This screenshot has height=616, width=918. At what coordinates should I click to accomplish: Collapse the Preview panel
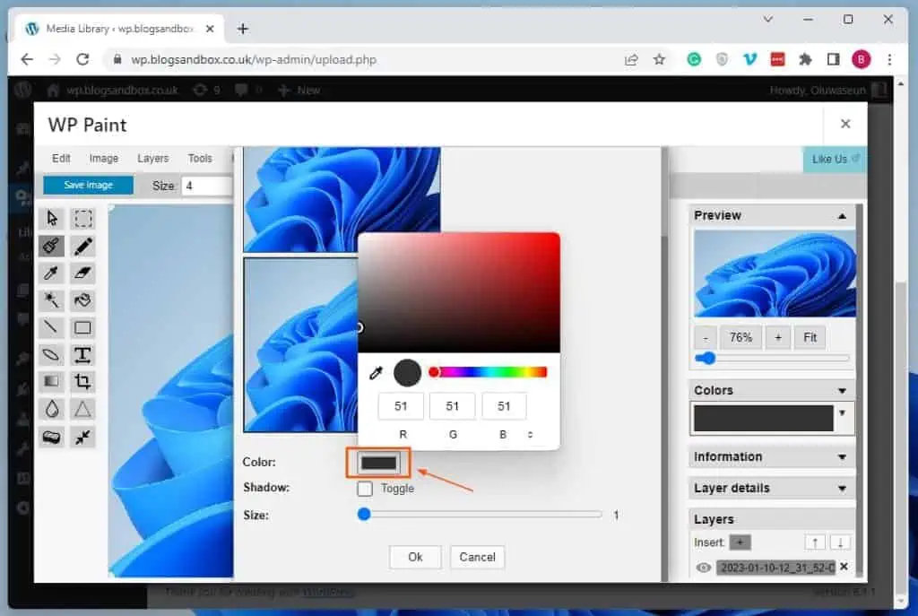point(840,215)
